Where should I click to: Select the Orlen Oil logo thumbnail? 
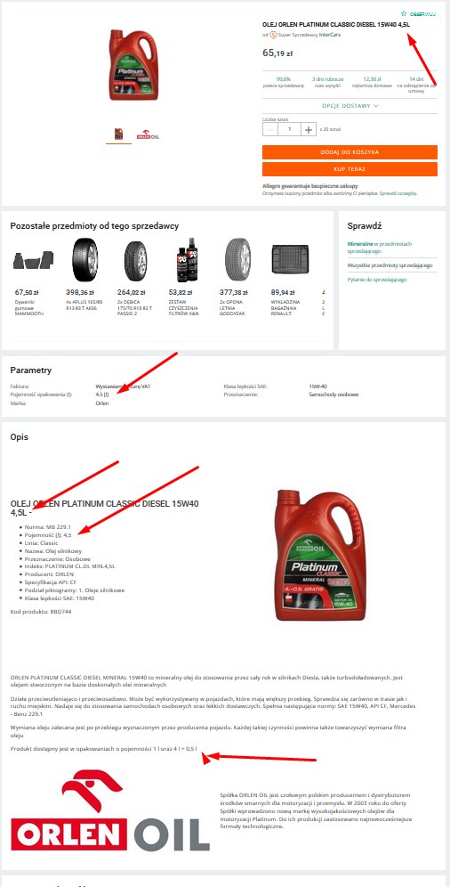tap(148, 135)
